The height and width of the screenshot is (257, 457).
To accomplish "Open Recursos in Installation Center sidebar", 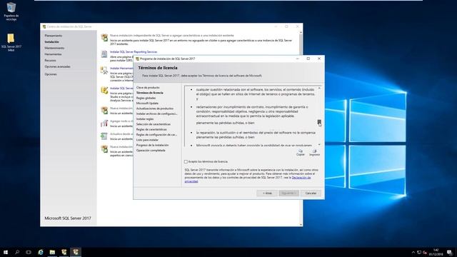I will (x=50, y=60).
